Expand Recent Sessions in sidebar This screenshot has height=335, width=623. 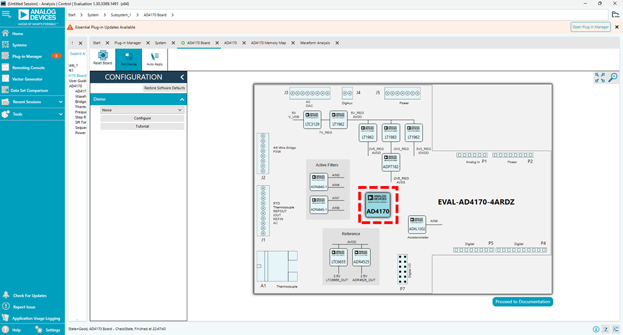(61, 102)
